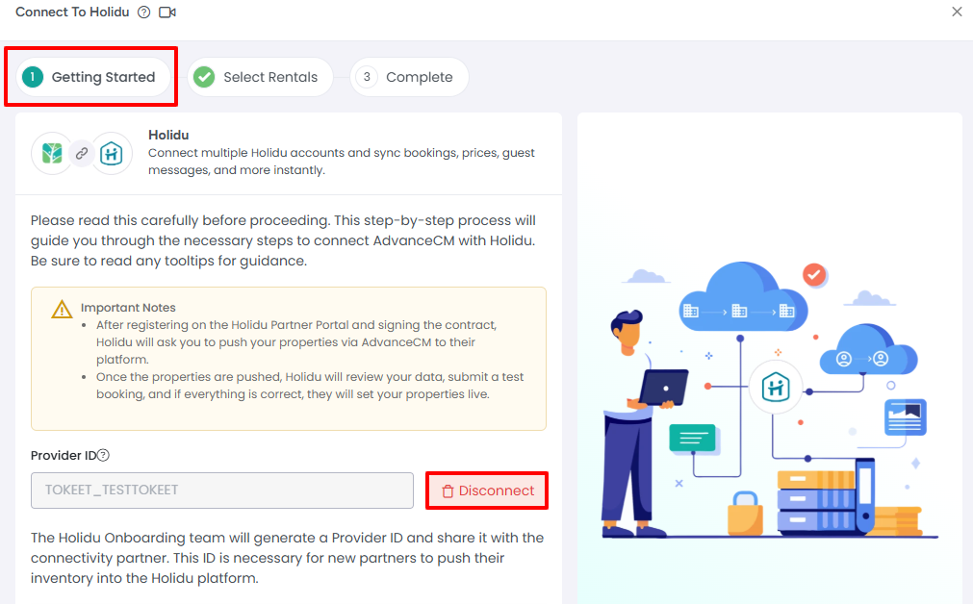Switch to the Select Rentals step
This screenshot has height=604, width=973.
tap(260, 77)
